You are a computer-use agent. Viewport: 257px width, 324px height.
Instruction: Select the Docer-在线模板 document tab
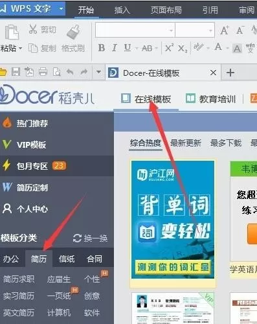163,73
